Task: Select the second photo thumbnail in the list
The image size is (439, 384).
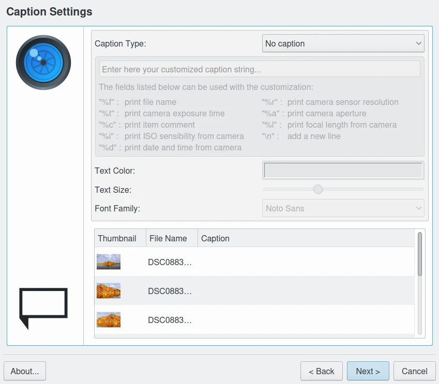Action: coord(109,290)
